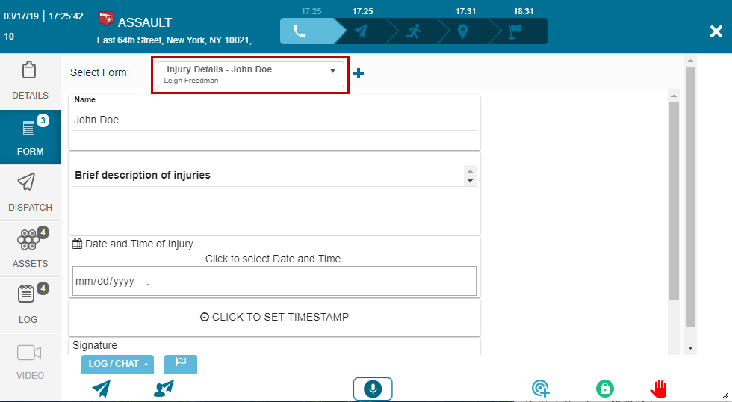Click the 17:31 timeline time label

click(465, 11)
